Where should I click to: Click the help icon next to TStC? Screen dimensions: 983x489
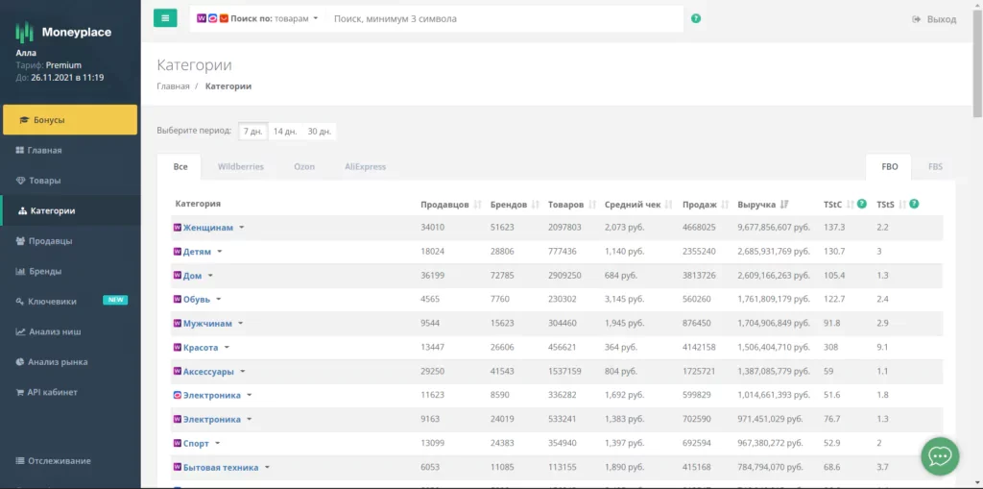862,204
